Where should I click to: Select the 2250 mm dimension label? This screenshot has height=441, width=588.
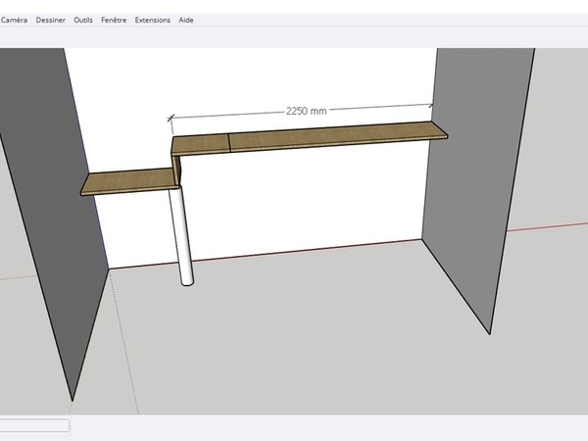pyautogui.click(x=306, y=112)
